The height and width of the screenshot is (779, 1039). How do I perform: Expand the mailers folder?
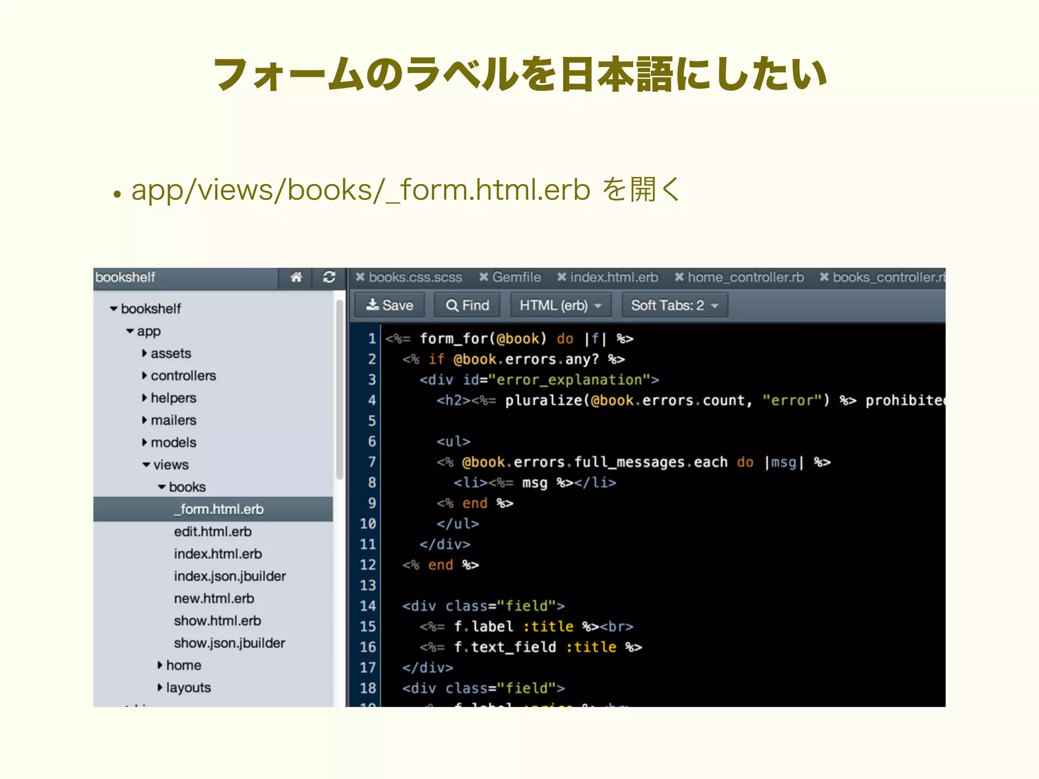tap(145, 420)
